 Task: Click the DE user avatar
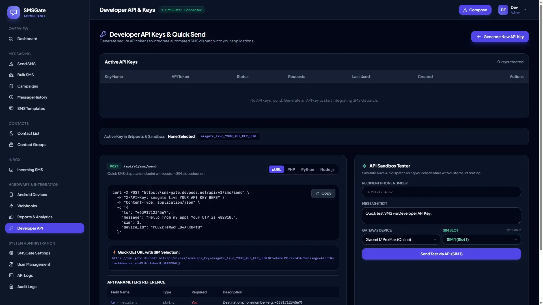click(503, 10)
